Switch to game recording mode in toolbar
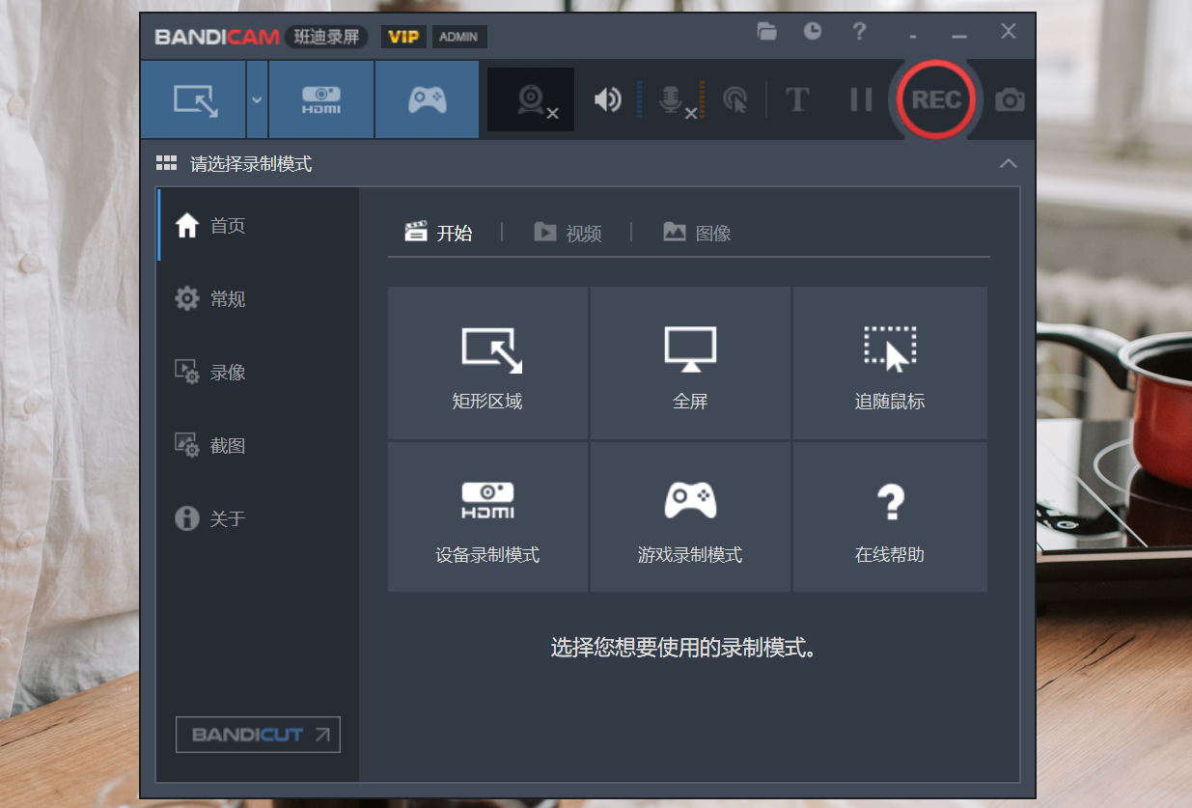Viewport: 1192px width, 808px height. 427,99
